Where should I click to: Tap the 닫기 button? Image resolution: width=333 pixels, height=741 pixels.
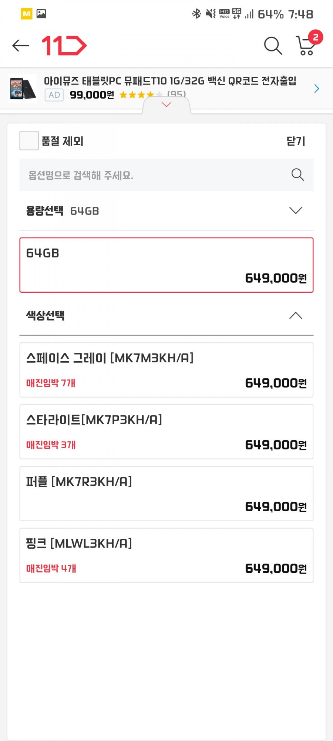(296, 141)
